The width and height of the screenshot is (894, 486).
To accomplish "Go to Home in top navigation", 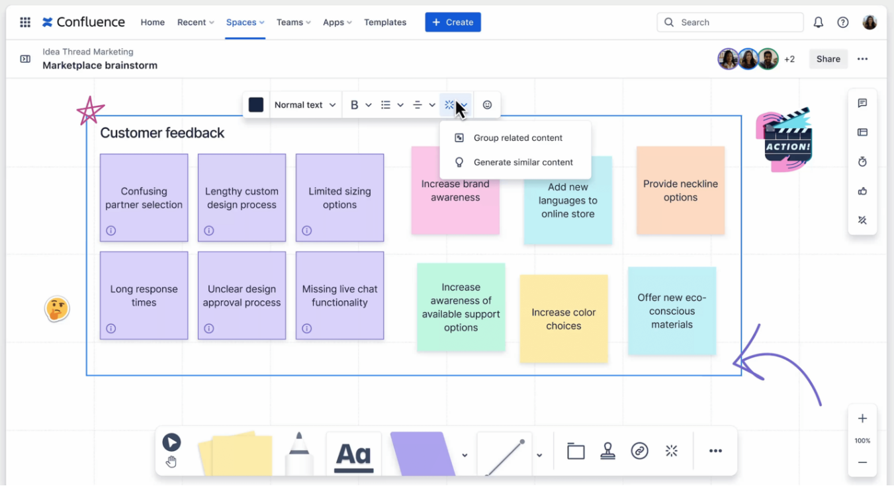I will [153, 22].
